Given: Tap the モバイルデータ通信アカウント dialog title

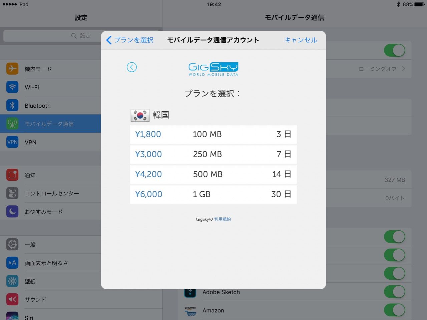Looking at the screenshot, I should 213,40.
